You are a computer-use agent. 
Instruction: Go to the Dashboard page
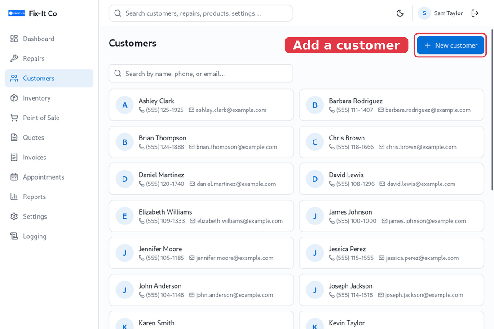tap(49, 39)
